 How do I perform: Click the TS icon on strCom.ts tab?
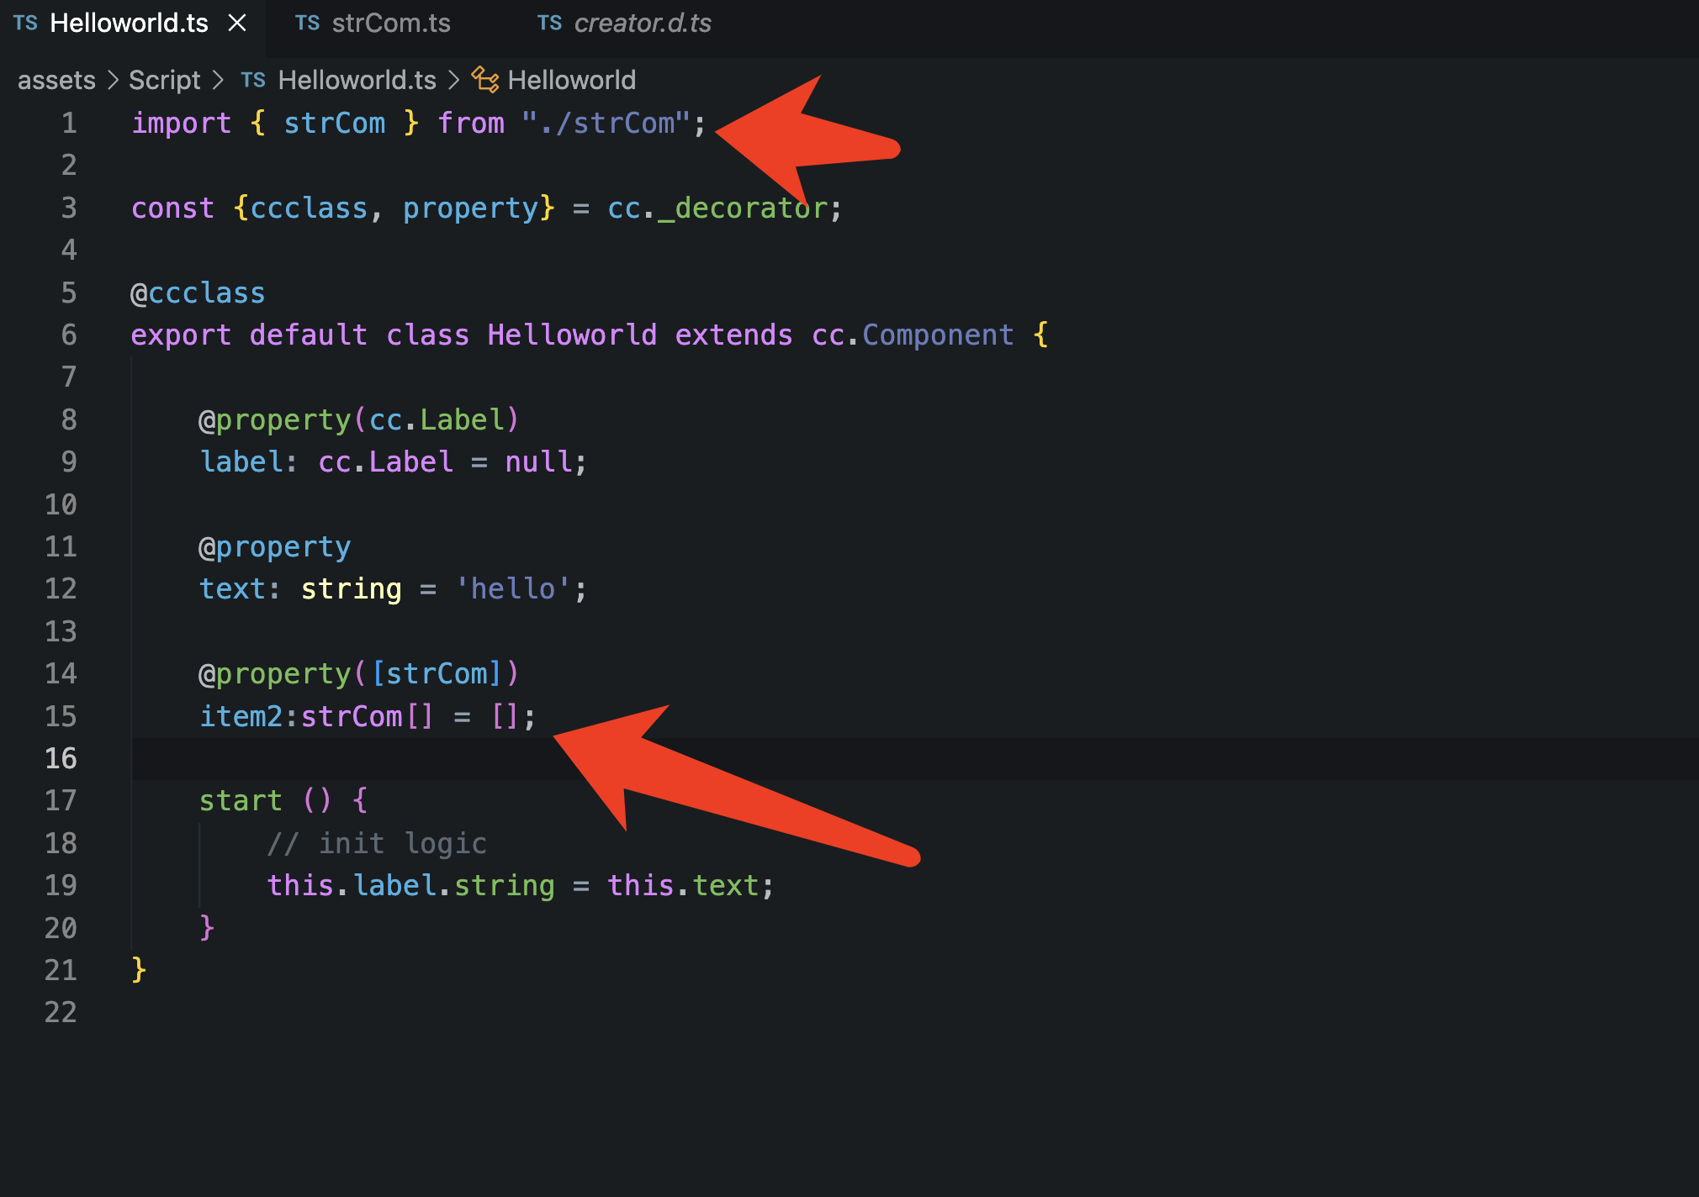point(307,23)
